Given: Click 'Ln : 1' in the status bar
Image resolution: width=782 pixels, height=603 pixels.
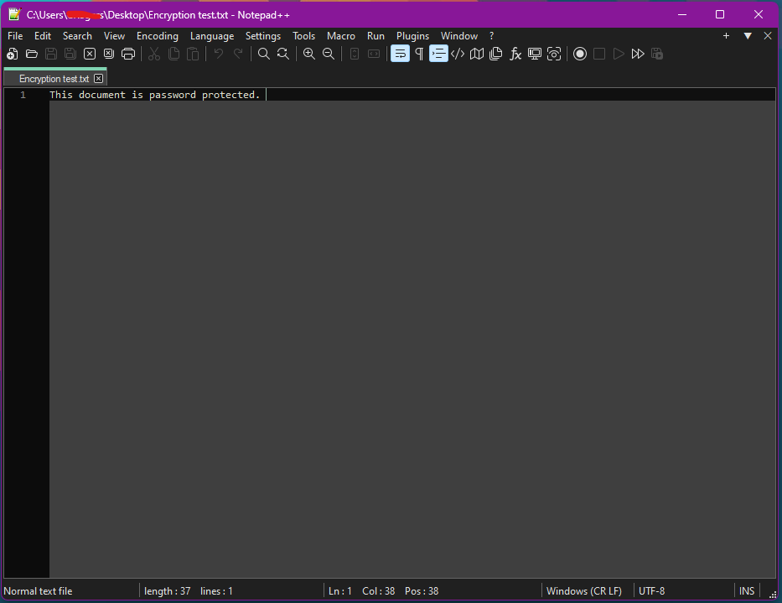Looking at the screenshot, I should [x=340, y=591].
